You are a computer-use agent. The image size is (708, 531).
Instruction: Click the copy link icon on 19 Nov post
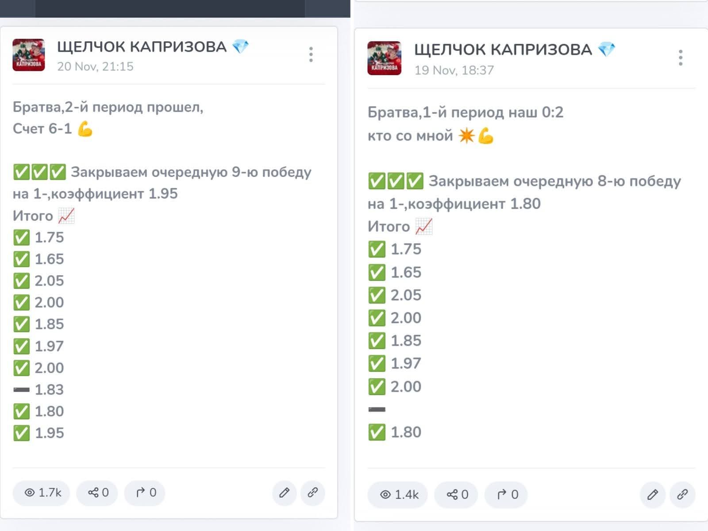point(682,494)
